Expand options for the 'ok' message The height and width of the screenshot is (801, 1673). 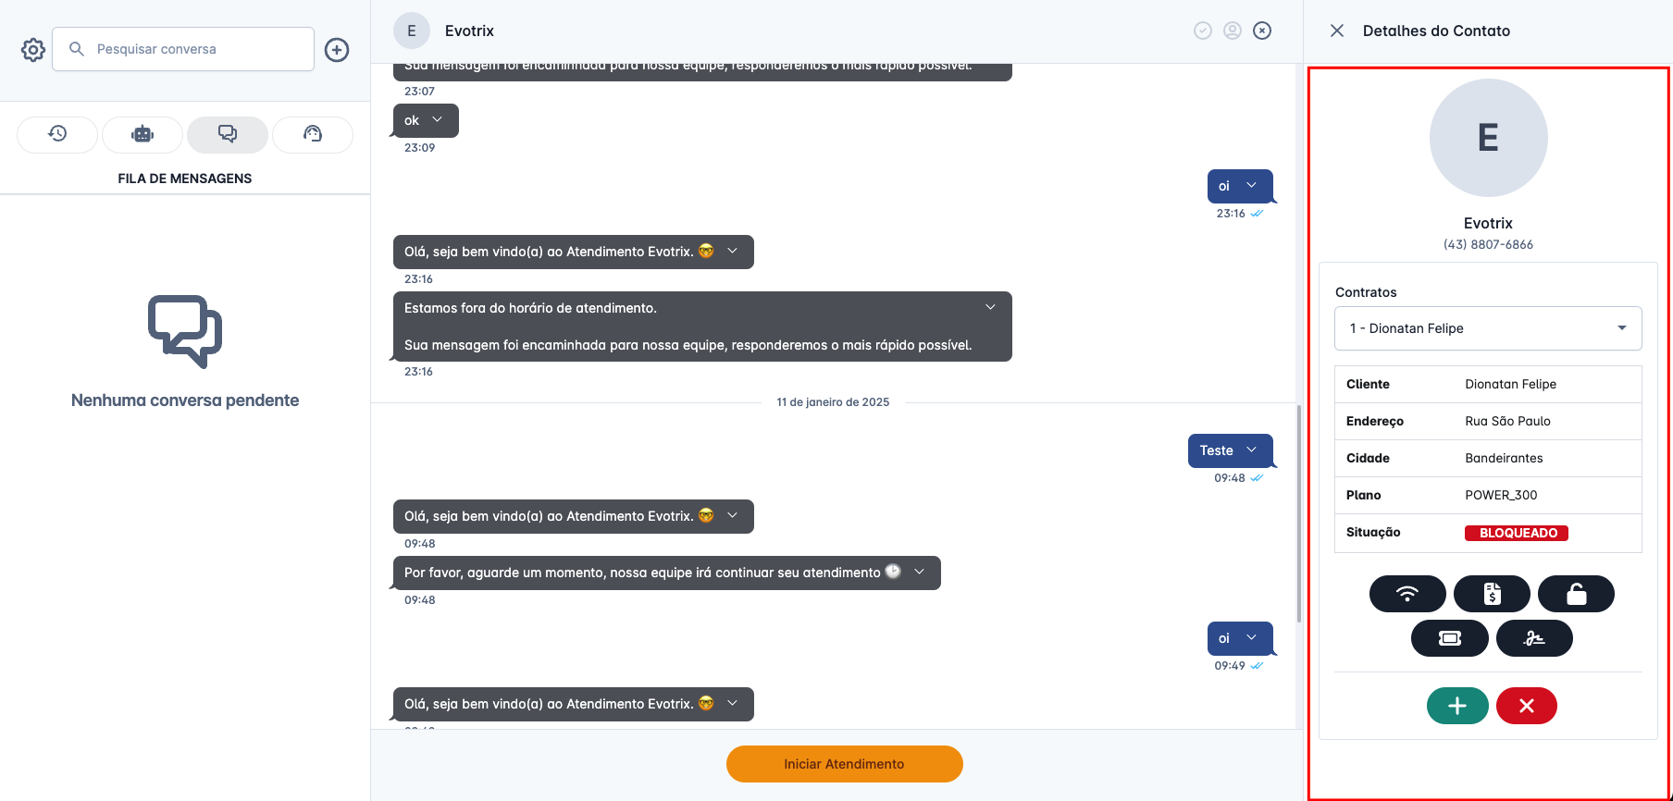click(x=438, y=120)
